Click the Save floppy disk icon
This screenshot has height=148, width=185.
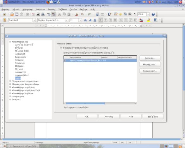[17, 14]
